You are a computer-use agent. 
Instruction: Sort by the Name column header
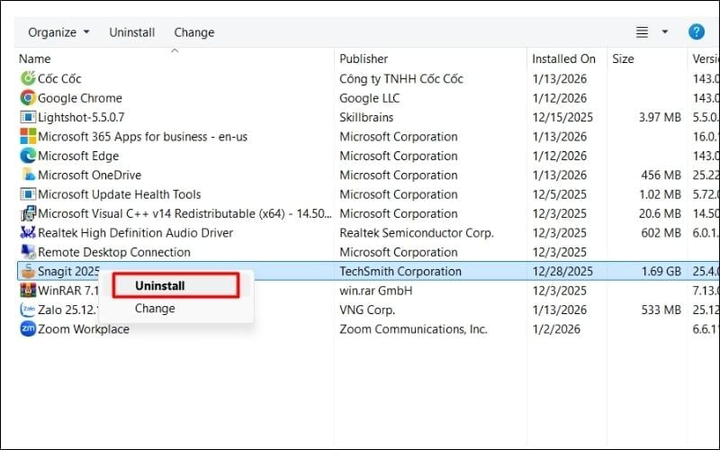pos(34,58)
